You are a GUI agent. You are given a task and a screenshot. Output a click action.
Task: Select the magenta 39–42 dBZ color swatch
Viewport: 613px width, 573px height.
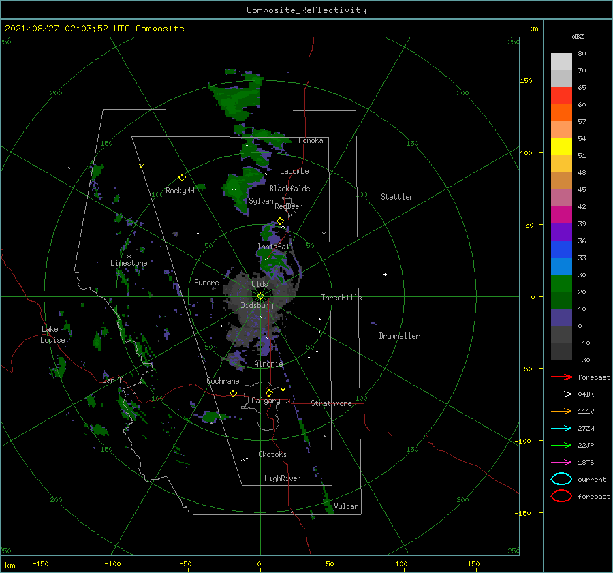click(561, 215)
